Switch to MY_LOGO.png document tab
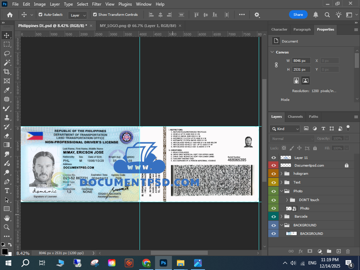The width and height of the screenshot is (360, 270). click(x=138, y=26)
